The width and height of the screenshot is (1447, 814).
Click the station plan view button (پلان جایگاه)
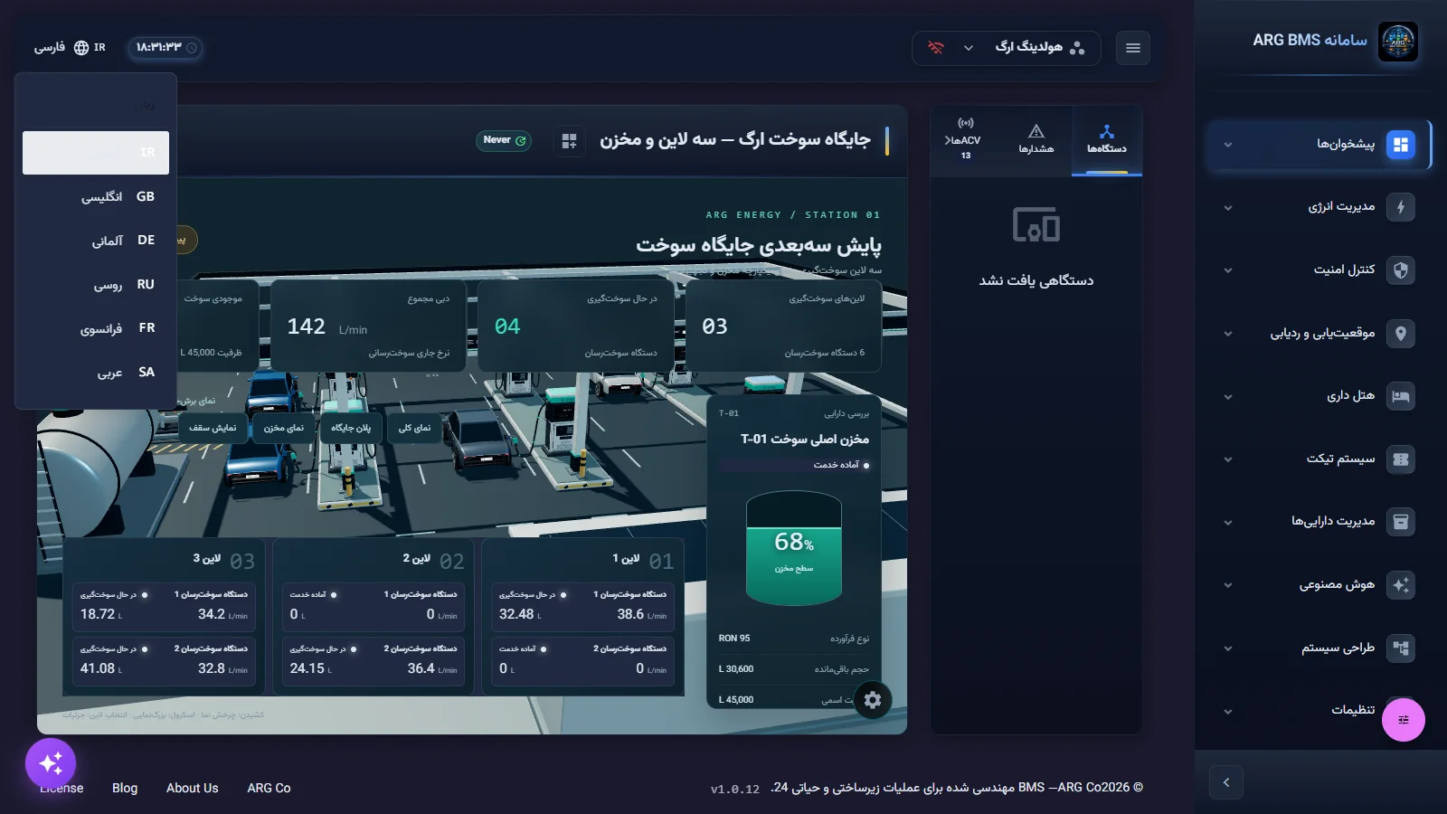(351, 428)
